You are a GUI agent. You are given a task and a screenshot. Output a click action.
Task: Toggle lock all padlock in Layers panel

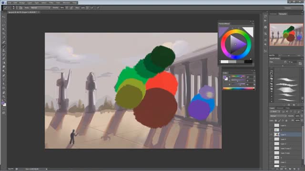tap(286, 120)
